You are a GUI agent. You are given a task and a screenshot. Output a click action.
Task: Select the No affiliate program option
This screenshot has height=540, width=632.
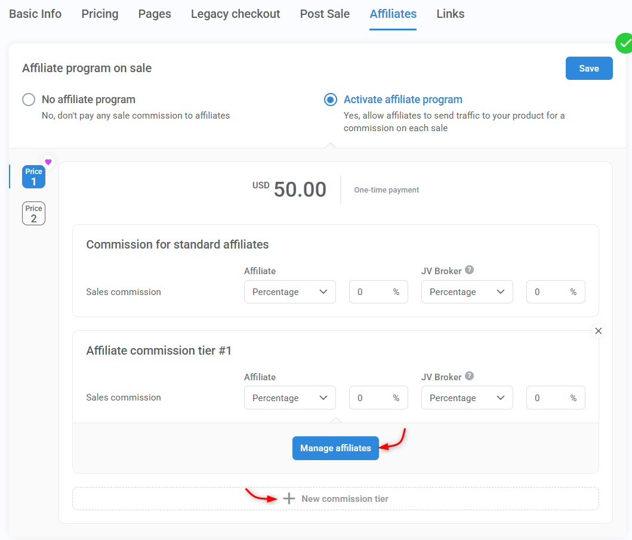(29, 100)
